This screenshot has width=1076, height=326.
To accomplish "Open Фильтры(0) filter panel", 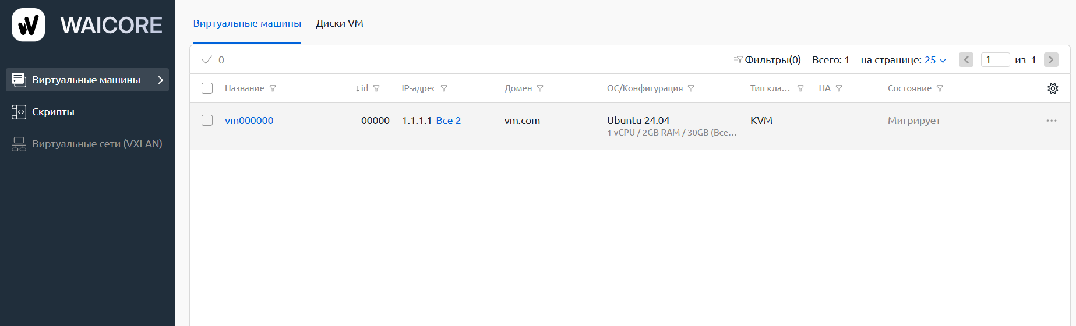I will click(767, 60).
